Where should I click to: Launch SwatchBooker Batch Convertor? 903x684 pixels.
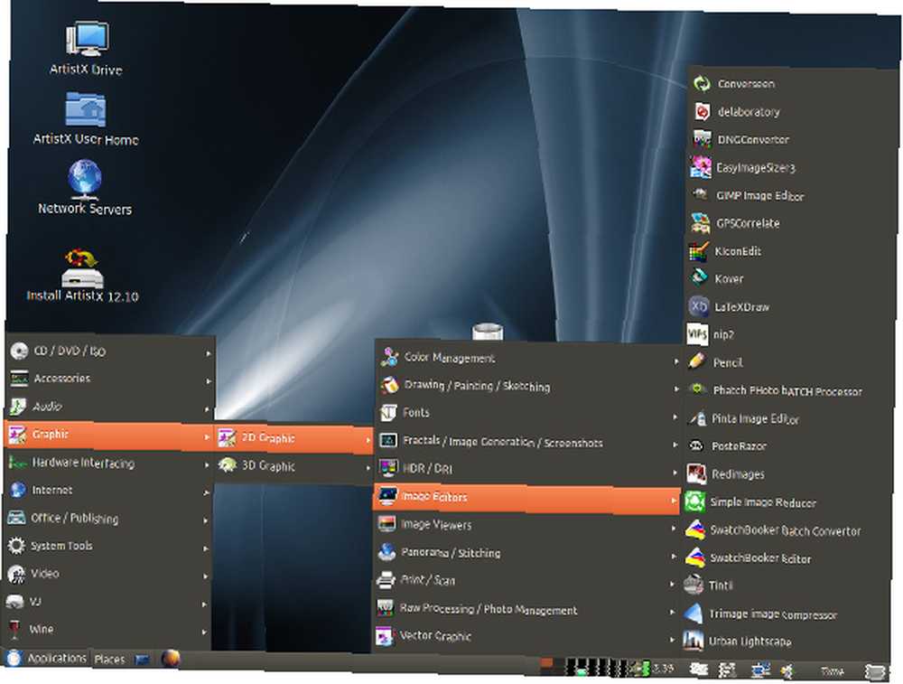pos(786,530)
